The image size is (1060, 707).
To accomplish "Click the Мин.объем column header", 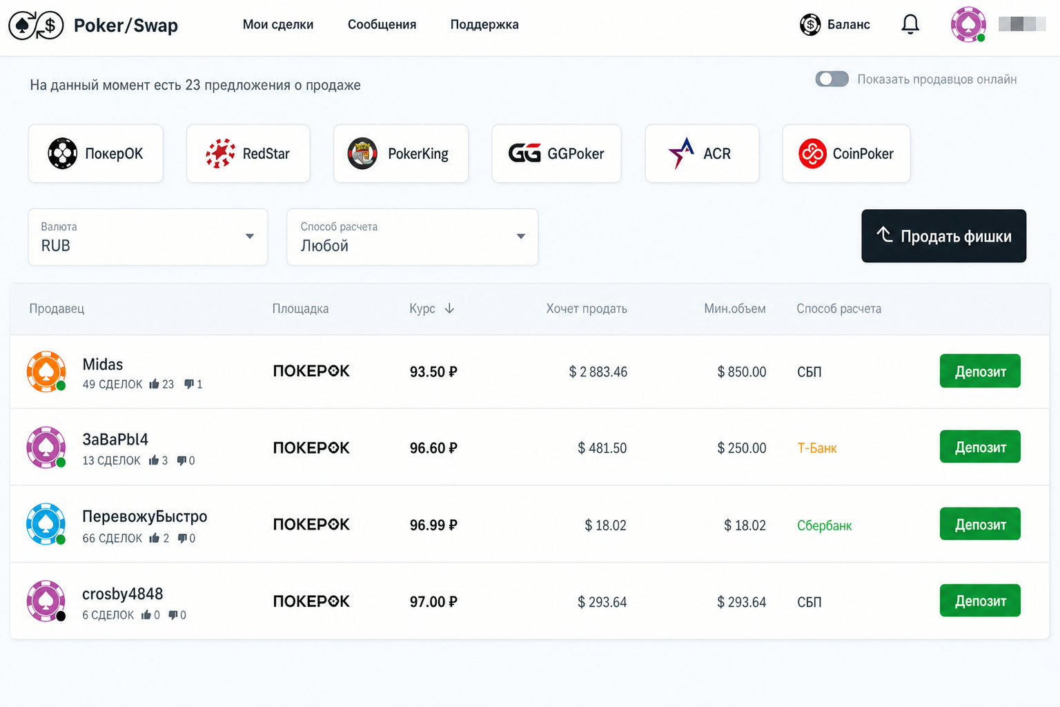I will (735, 309).
